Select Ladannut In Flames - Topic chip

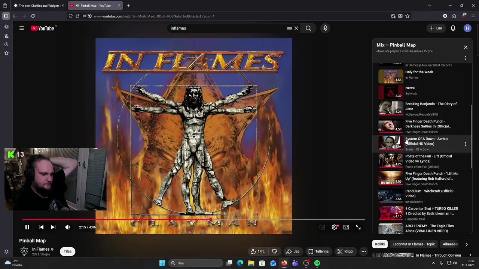point(414,244)
